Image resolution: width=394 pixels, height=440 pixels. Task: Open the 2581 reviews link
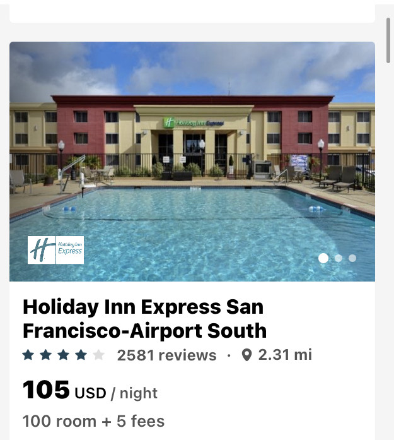[x=166, y=355]
